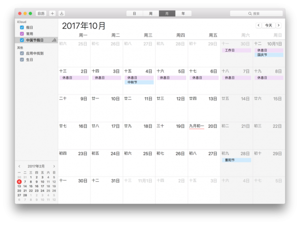Toggle the 生日 calendar checkbox
300x225 pixels.
(22, 59)
